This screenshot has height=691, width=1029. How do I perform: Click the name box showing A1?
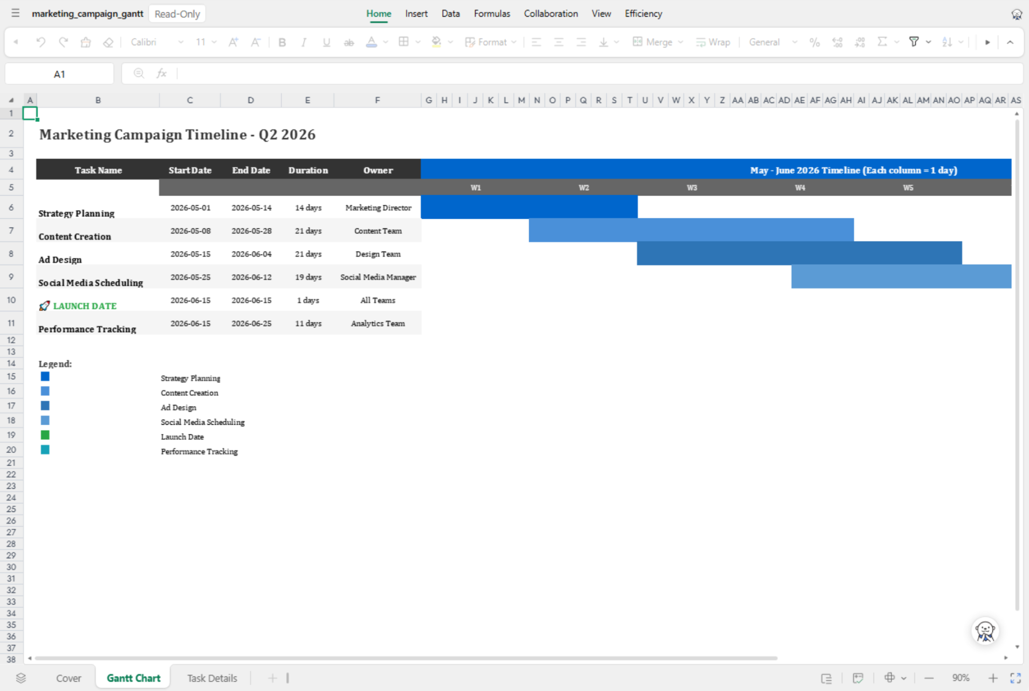(59, 74)
